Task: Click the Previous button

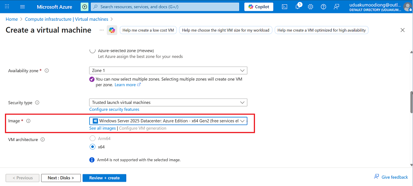Action: [x=22, y=178]
